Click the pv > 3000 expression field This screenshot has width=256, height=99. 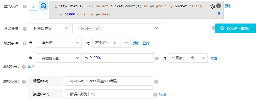pos(118,58)
